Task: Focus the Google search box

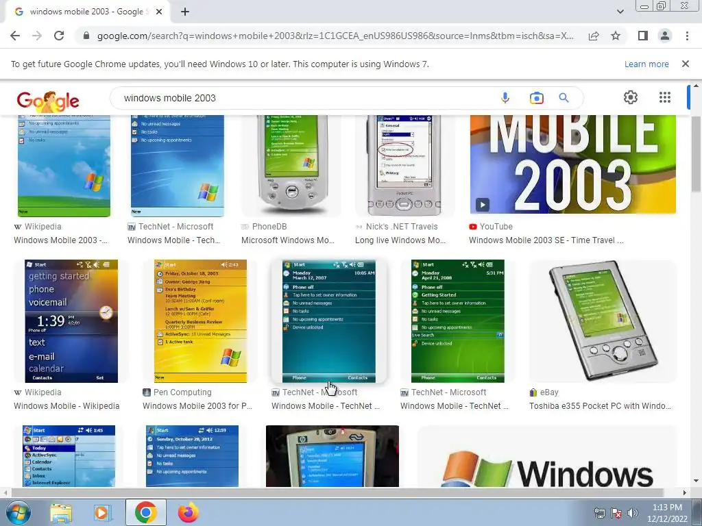Action: click(x=304, y=98)
